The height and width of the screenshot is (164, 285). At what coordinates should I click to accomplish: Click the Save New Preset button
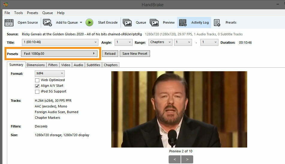coord(135,54)
